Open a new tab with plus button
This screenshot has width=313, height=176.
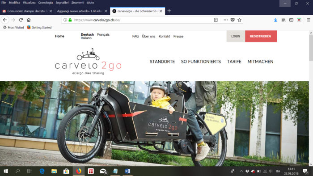pos(169,11)
